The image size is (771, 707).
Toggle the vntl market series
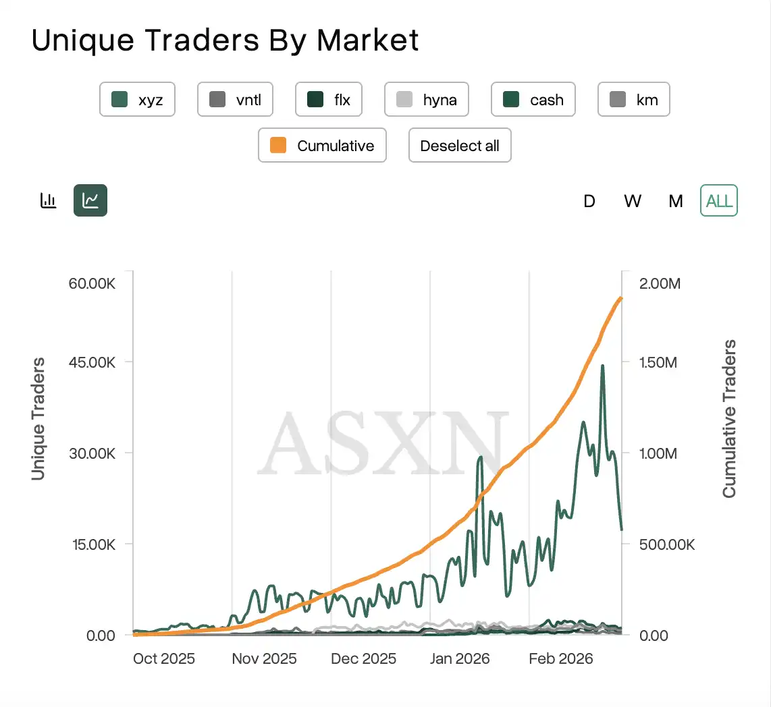tap(234, 100)
